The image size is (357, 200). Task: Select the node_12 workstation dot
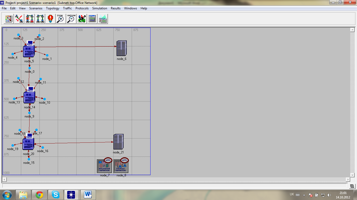tap(18, 78)
